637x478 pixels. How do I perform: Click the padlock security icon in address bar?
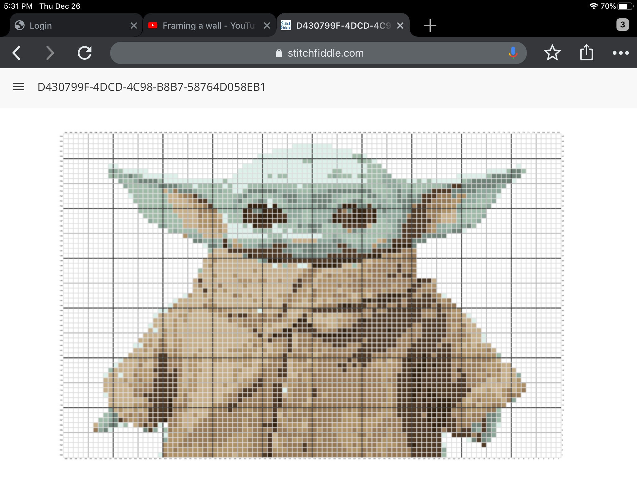278,53
